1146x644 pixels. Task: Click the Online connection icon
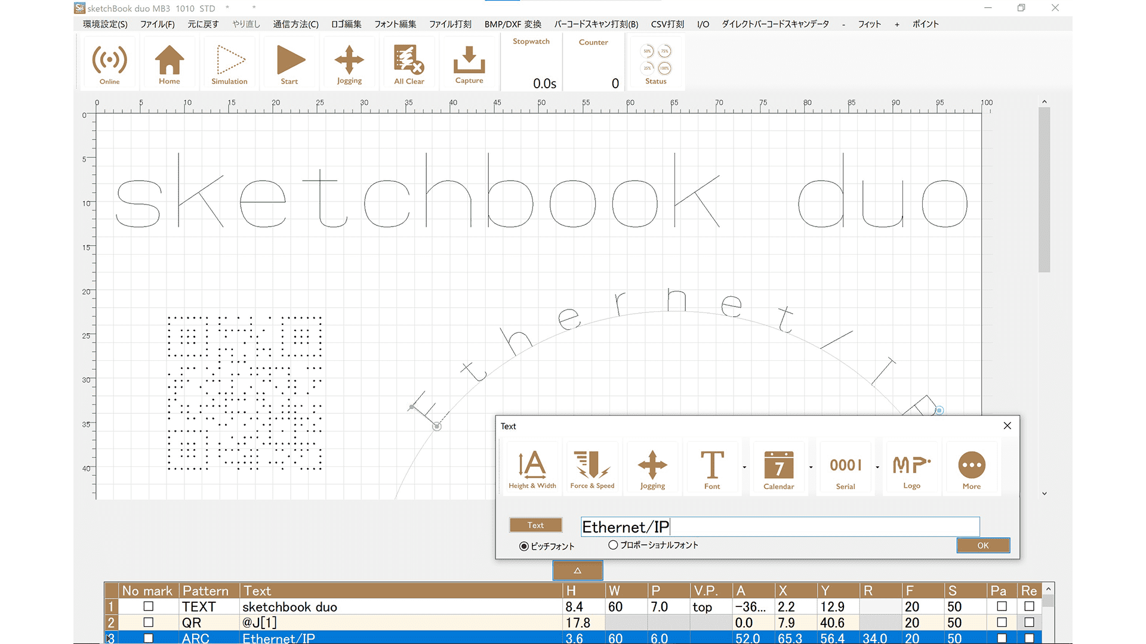point(109,63)
